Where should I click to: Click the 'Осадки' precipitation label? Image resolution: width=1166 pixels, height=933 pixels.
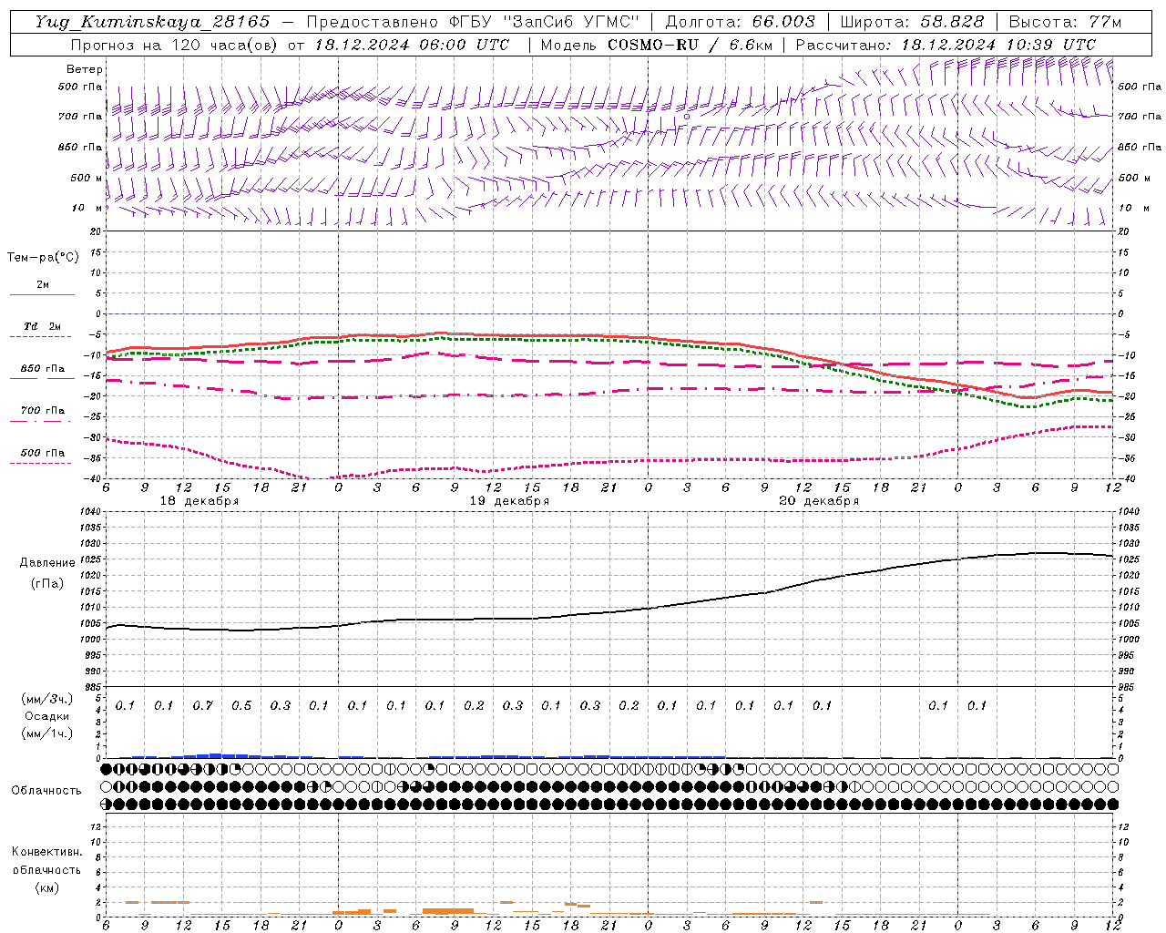click(47, 716)
